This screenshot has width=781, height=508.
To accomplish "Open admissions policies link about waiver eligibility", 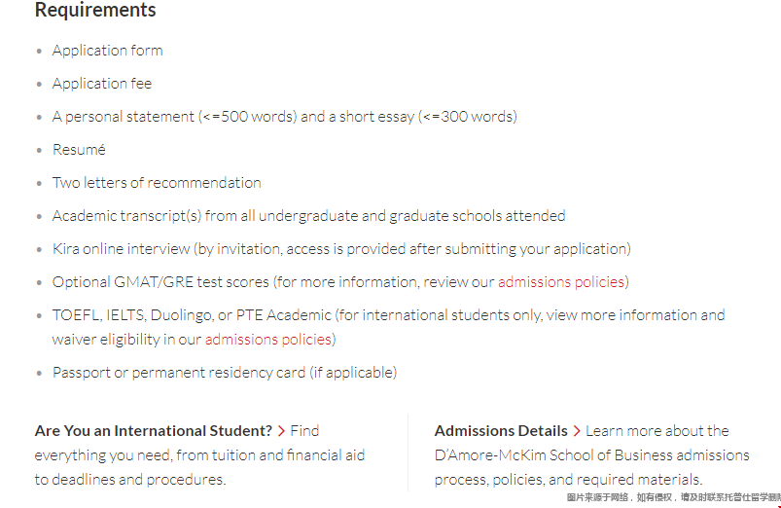I will (268, 340).
